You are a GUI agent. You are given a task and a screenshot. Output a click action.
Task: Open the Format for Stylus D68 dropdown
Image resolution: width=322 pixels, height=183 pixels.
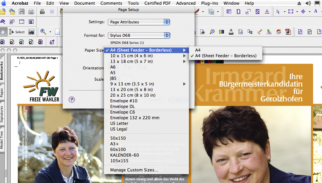click(139, 36)
